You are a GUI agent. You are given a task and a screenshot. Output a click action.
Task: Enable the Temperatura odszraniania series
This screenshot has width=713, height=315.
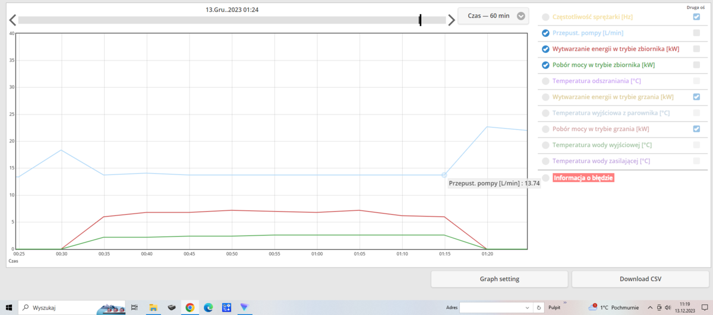[545, 81]
